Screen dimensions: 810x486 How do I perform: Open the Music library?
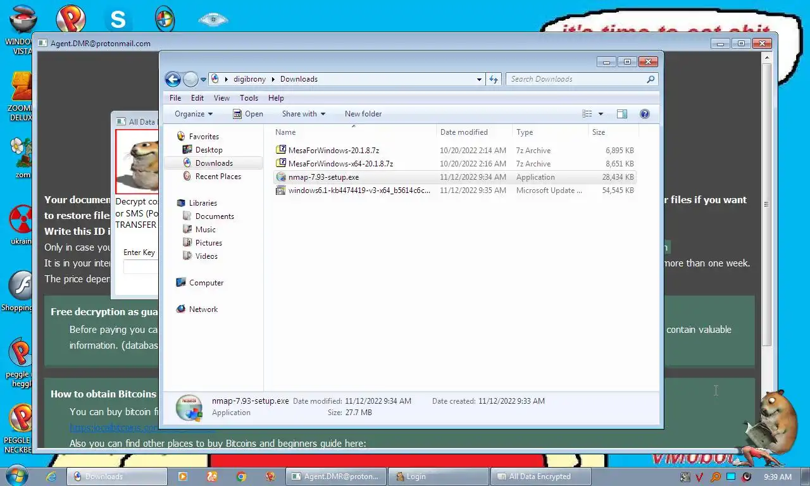(x=206, y=230)
